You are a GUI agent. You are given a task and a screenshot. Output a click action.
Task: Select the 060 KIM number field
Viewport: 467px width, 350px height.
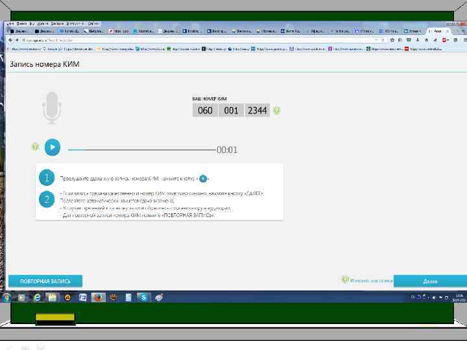205,110
